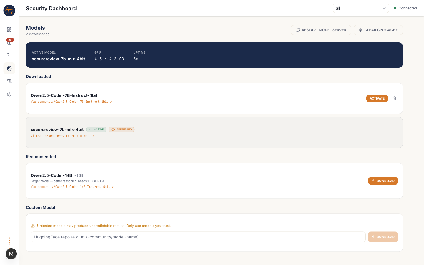Click the app logo in the sidebar

[x=9, y=11]
